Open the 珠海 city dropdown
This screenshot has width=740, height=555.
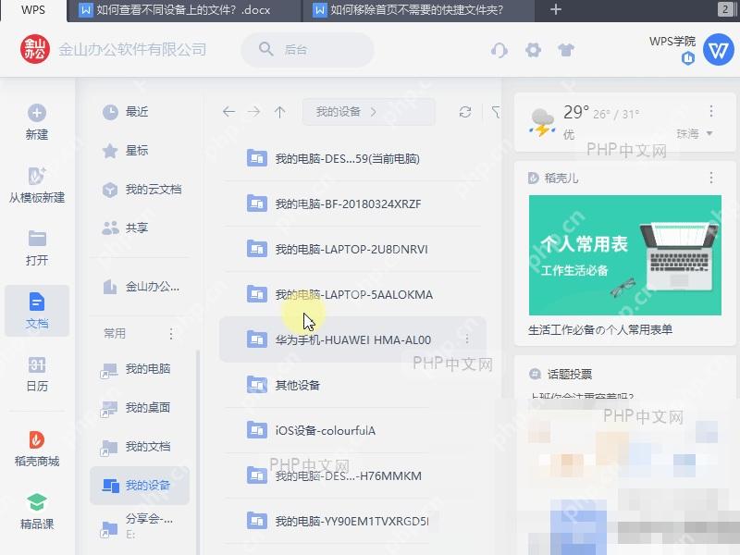695,134
